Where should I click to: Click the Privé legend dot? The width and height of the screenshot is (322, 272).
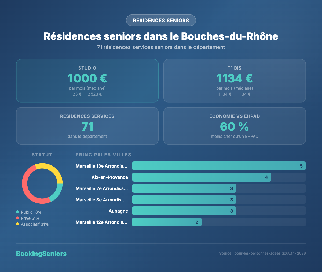pos(18,218)
